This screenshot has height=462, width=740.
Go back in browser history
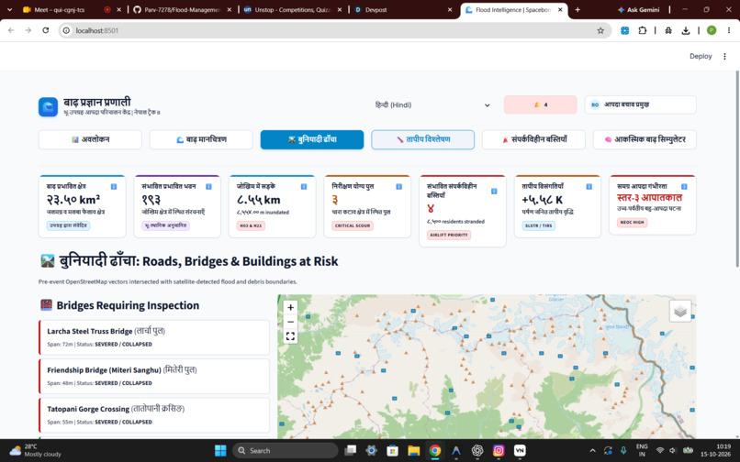[x=11, y=30]
